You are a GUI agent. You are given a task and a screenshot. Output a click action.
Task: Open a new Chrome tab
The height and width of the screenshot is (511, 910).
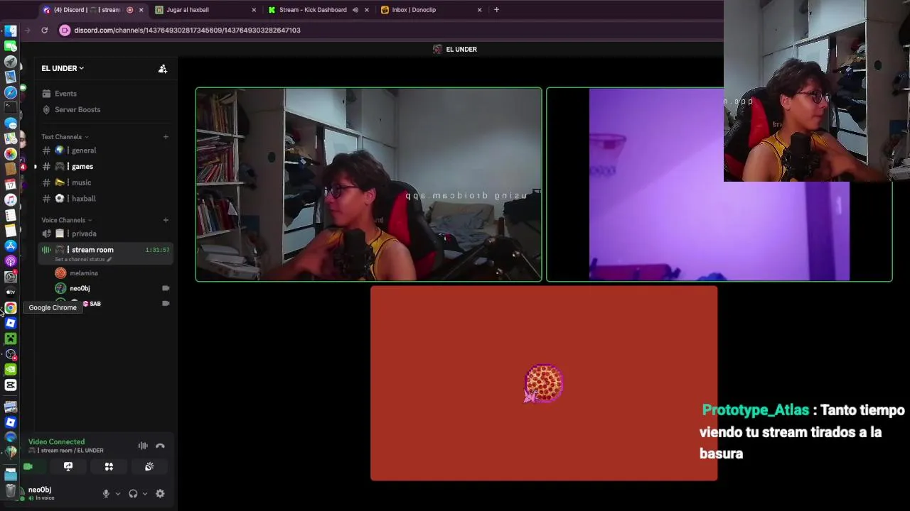(496, 10)
